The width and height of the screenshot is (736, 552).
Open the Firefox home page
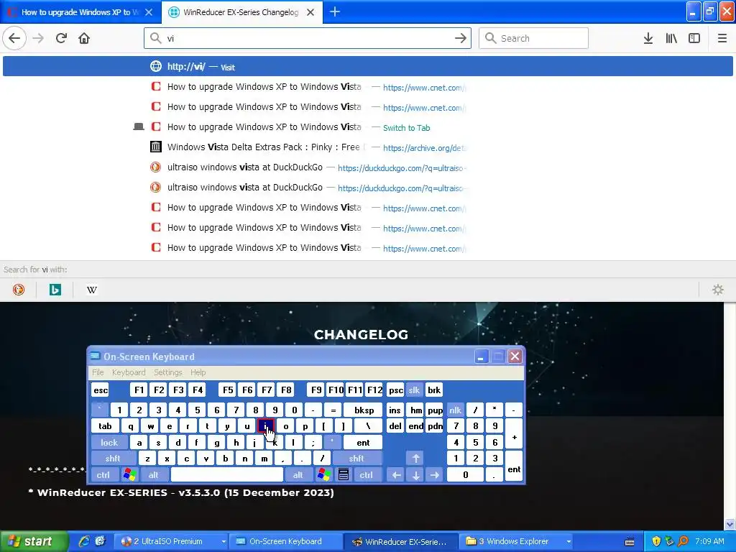coord(84,38)
